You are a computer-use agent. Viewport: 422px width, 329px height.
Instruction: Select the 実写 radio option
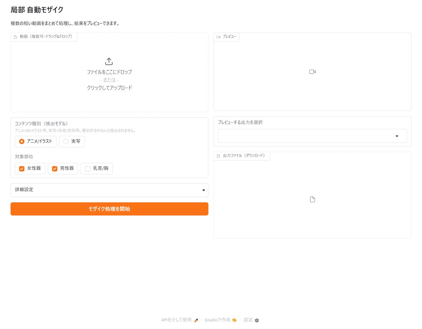pos(72,141)
